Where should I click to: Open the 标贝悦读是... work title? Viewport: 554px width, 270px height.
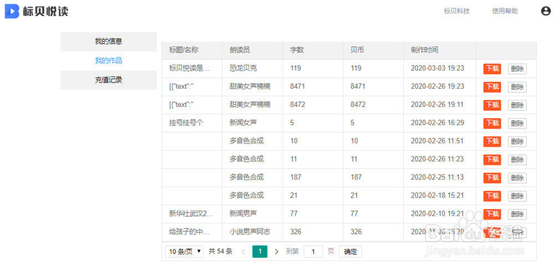(x=189, y=68)
